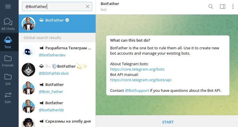Open the Bot API manual link
Viewport: 238px width, 127px height.
point(141,80)
